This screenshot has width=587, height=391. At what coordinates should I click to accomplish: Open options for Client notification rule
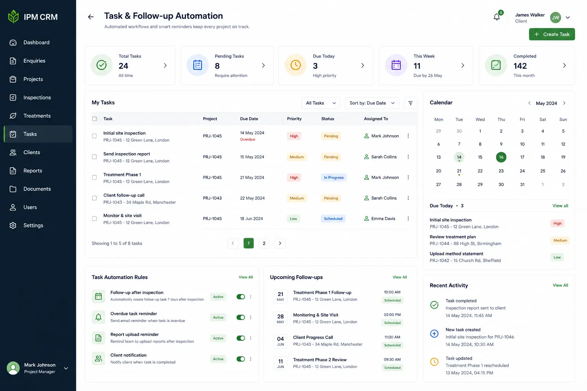[251, 359]
